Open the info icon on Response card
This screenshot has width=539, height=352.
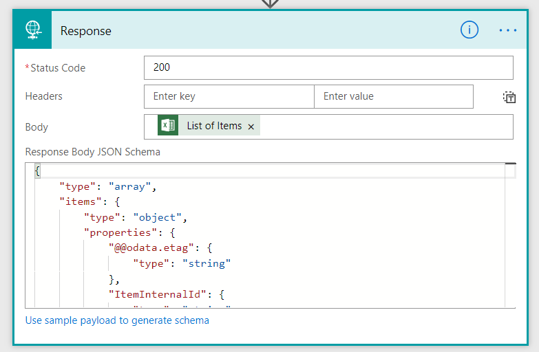point(469,30)
